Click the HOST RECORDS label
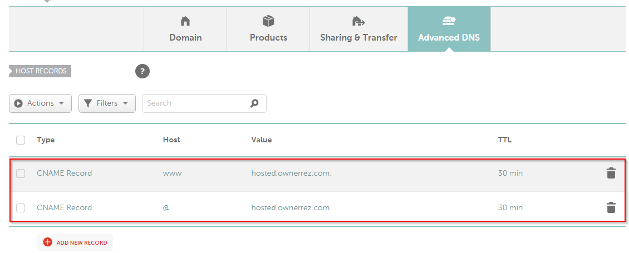Image resolution: width=629 pixels, height=253 pixels. click(x=40, y=71)
